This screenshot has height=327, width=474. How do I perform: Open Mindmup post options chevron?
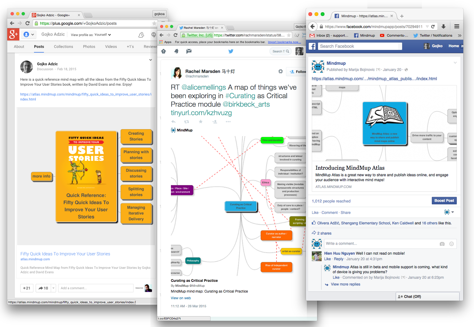(x=455, y=63)
